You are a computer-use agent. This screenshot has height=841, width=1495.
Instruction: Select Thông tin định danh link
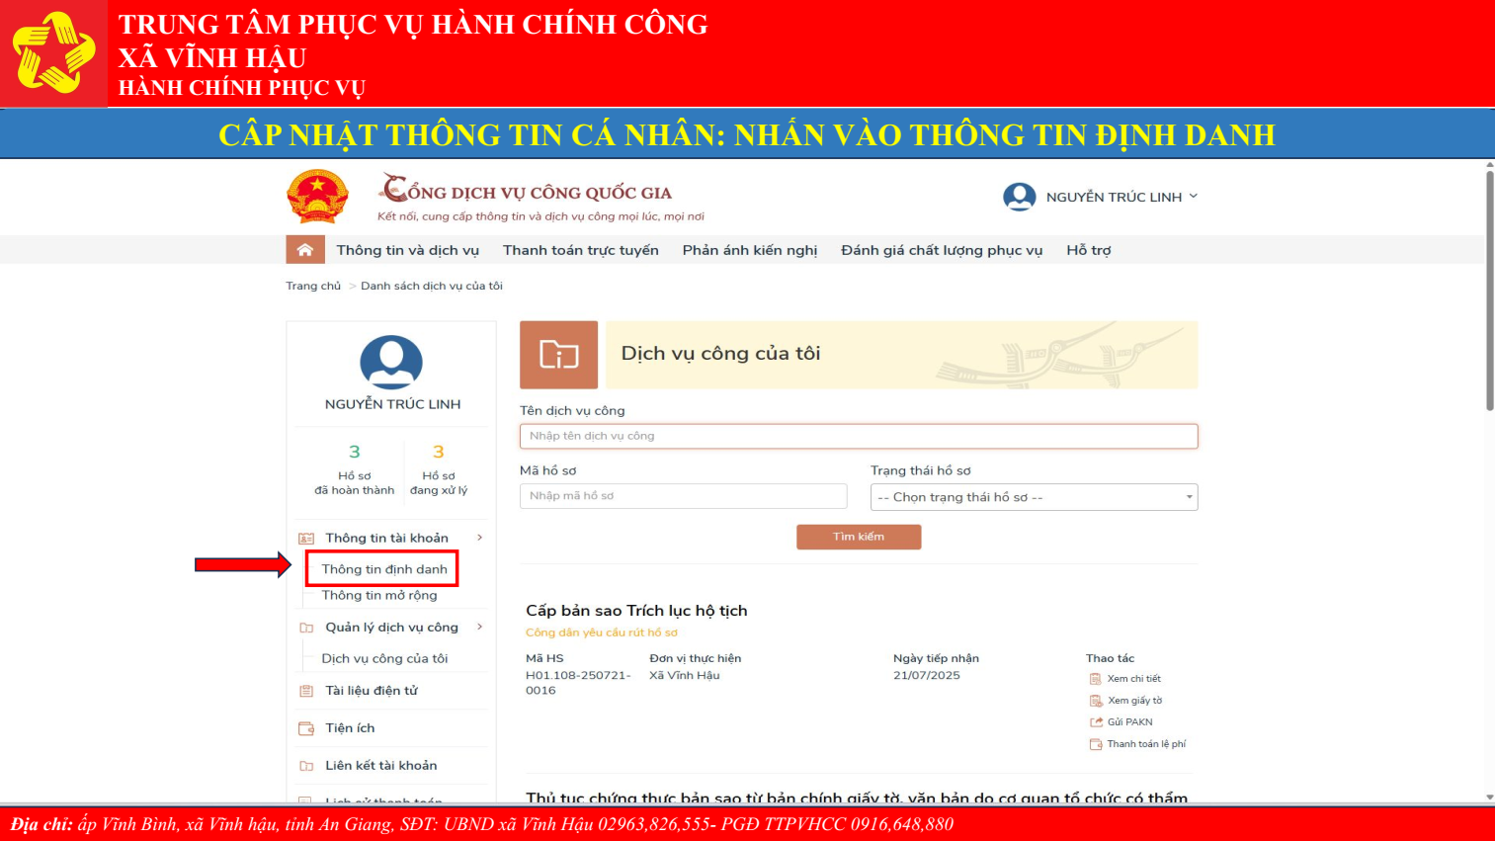click(x=384, y=569)
